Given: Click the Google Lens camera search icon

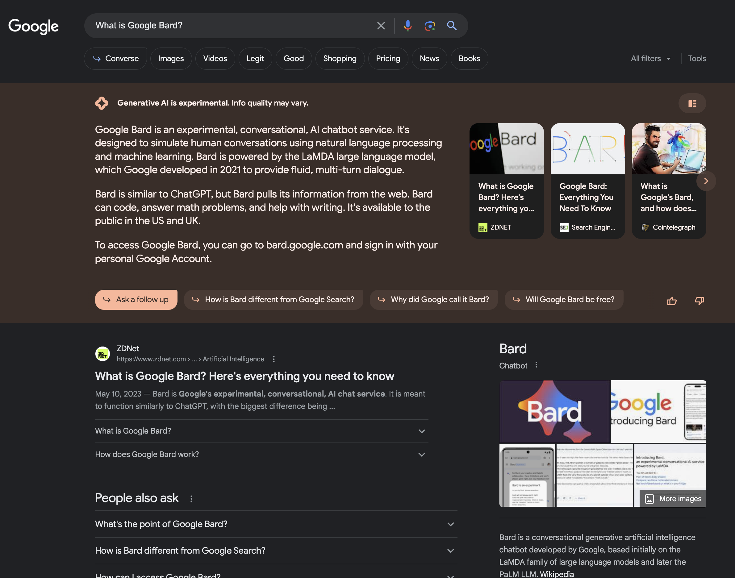Looking at the screenshot, I should coord(429,25).
